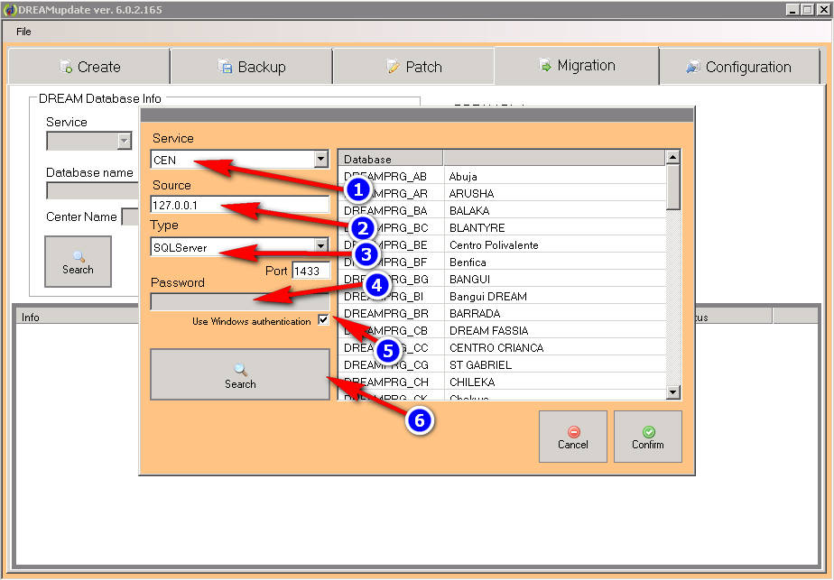Select the ST GABRIEL row

tap(502, 364)
